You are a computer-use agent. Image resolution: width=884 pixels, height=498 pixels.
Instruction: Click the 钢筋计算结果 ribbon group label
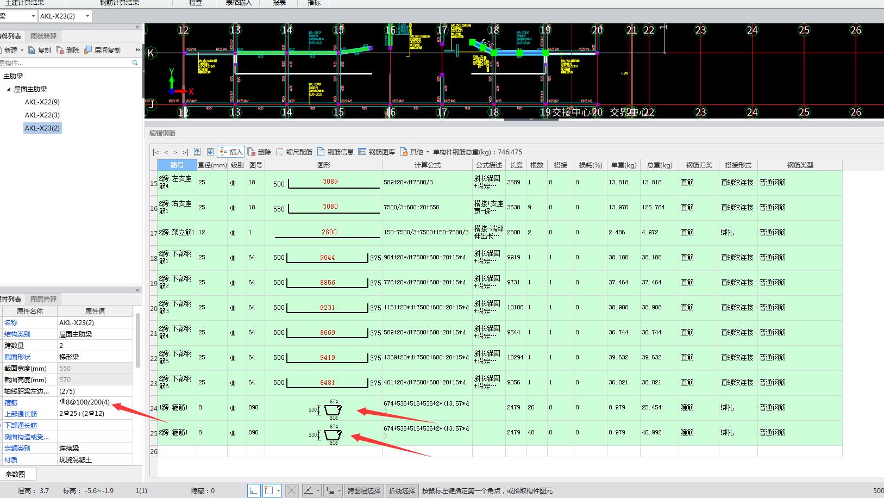(x=120, y=3)
